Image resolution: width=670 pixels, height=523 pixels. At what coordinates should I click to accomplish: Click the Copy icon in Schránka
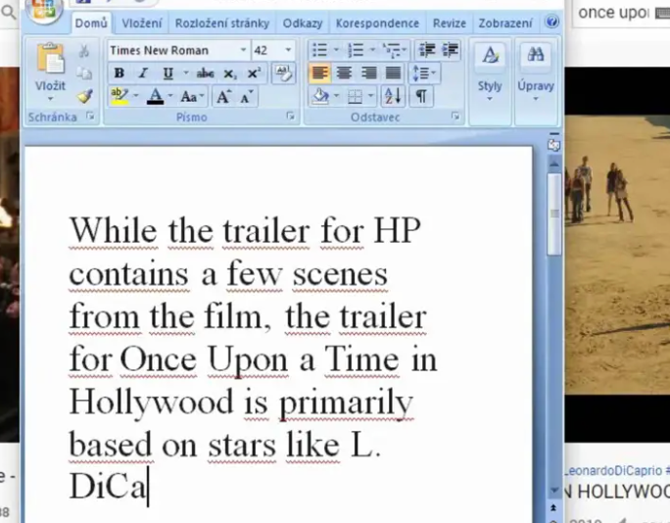(84, 73)
